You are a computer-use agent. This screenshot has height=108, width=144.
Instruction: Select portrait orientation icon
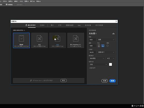pyautogui.click(x=99, y=46)
